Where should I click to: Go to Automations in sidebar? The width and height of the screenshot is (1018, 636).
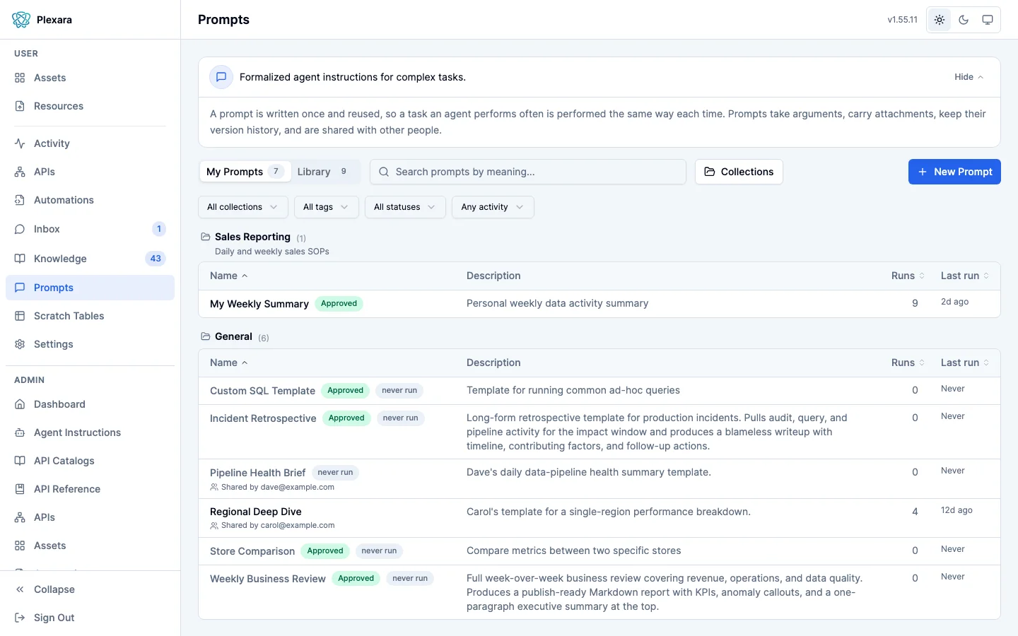[90, 200]
